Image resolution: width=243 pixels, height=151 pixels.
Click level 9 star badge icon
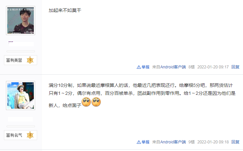pyautogui.click(x=30, y=60)
